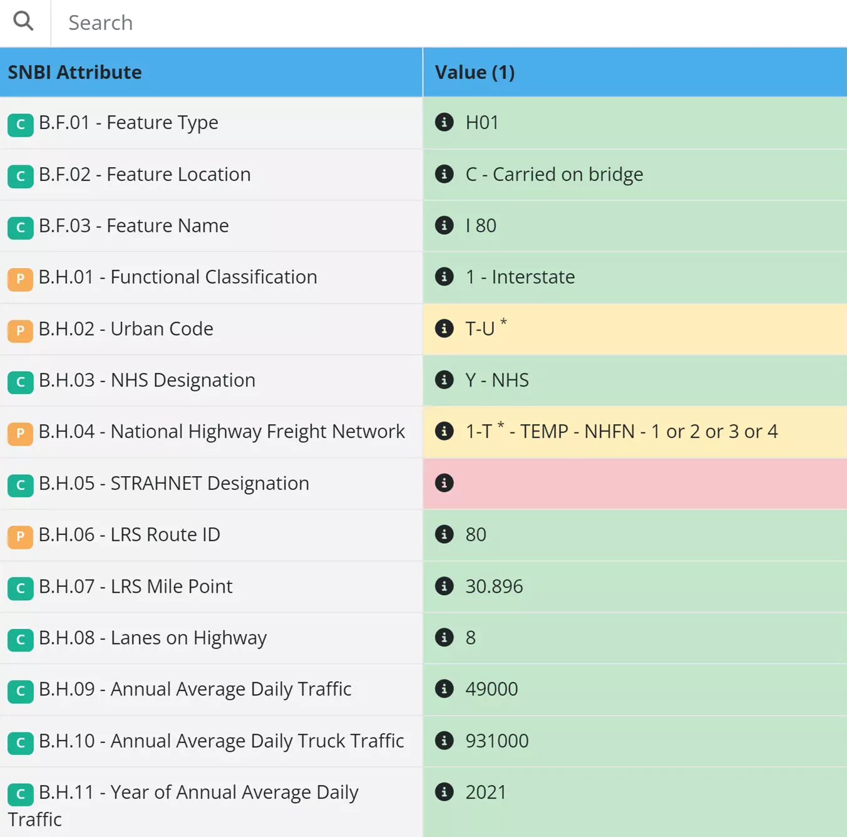Click the P badge on National Highway Freight Network
The width and height of the screenshot is (847, 837).
click(21, 433)
